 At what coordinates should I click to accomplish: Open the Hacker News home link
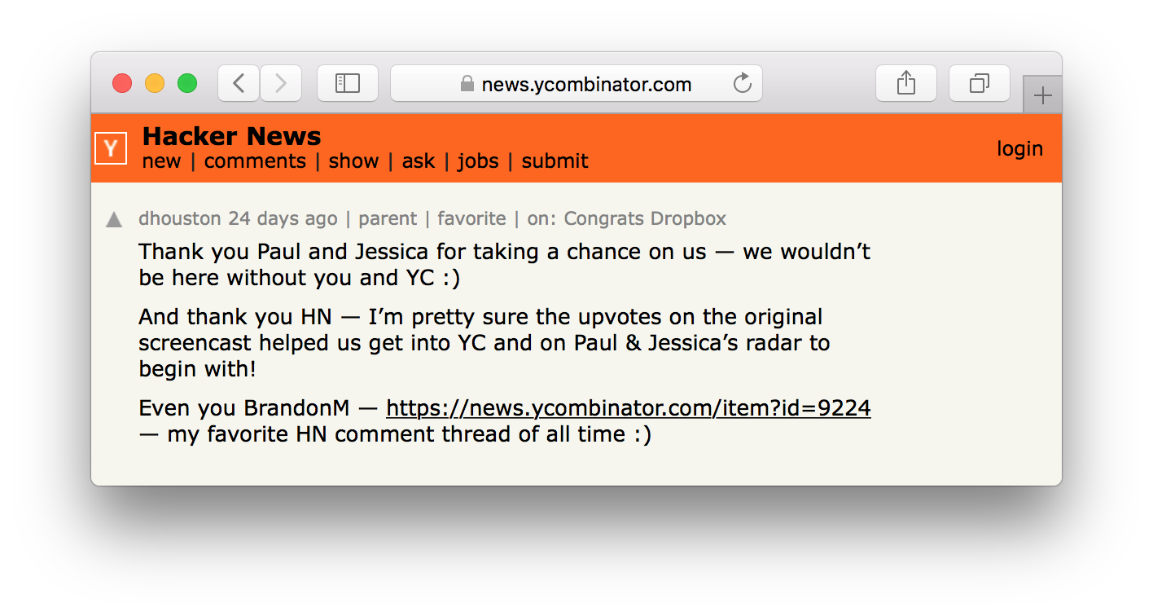click(232, 136)
